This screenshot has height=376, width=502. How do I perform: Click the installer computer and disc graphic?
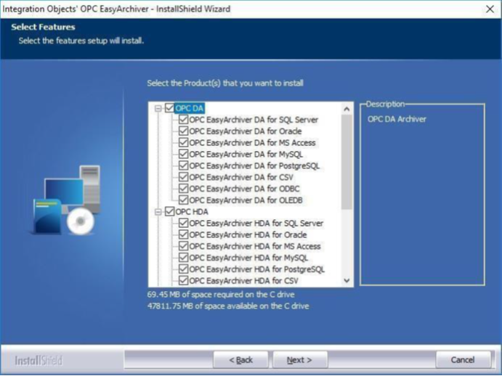pos(67,200)
